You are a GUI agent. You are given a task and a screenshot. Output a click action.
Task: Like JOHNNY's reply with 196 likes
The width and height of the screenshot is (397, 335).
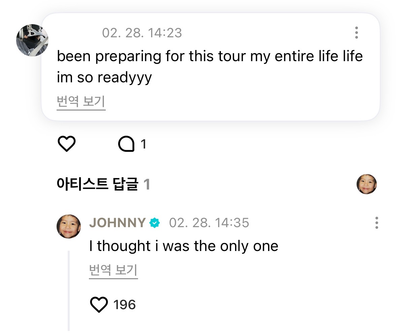[x=99, y=304]
